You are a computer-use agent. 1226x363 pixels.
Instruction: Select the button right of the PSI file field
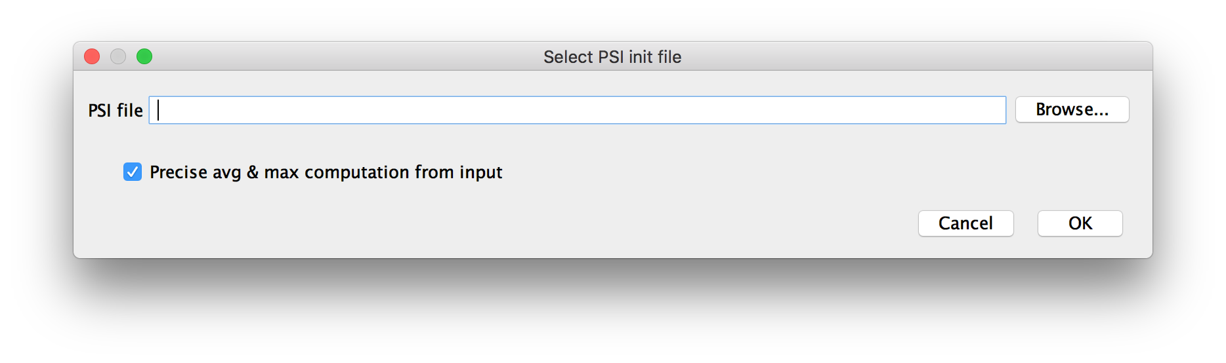tap(1072, 109)
